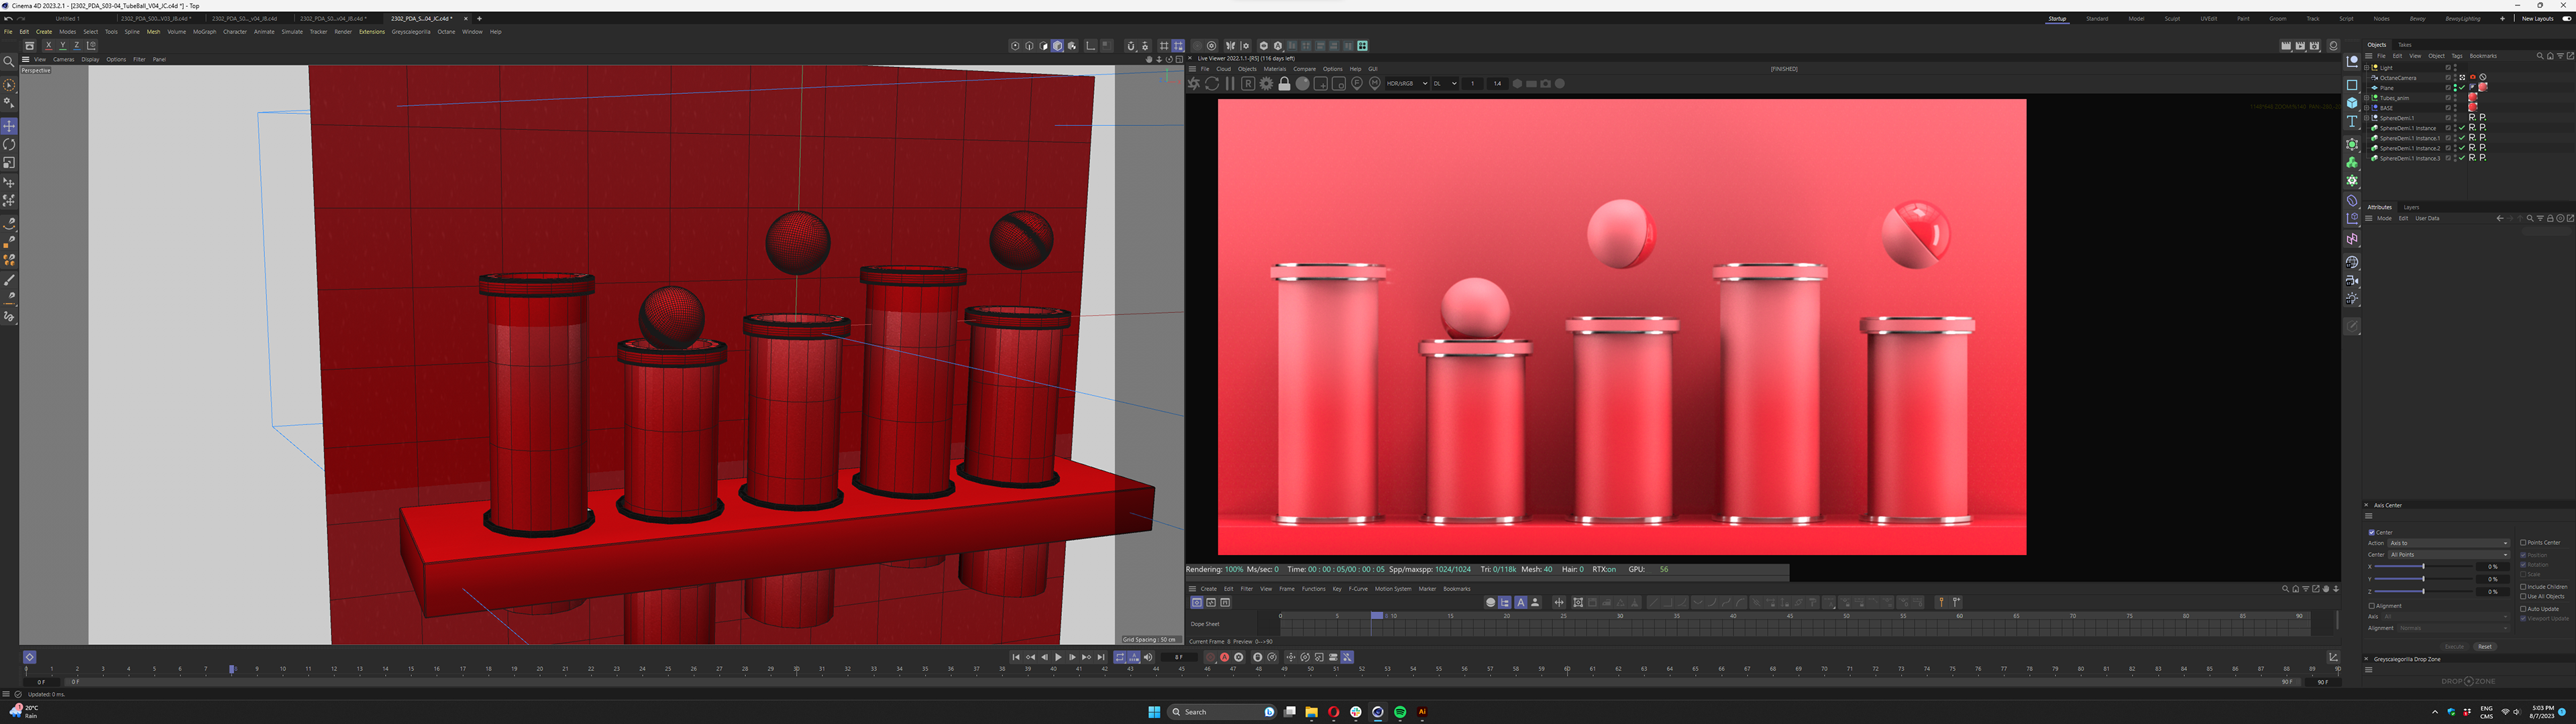This screenshot has width=2576, height=724.
Task: Click the Text spline icon in side palette
Action: point(2352,121)
